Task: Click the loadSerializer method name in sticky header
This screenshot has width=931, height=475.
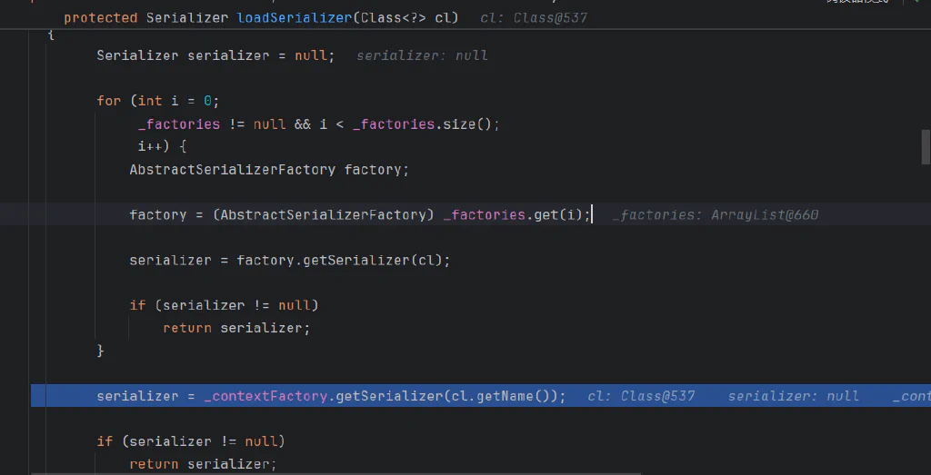Action: pyautogui.click(x=294, y=18)
